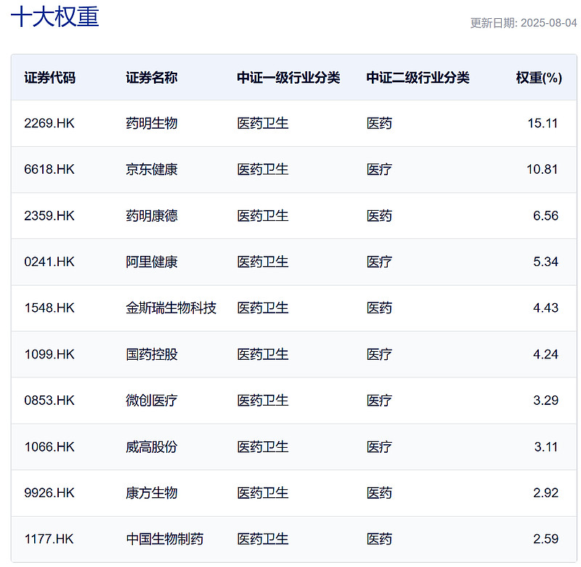Select security code 1099.HK

(49, 354)
